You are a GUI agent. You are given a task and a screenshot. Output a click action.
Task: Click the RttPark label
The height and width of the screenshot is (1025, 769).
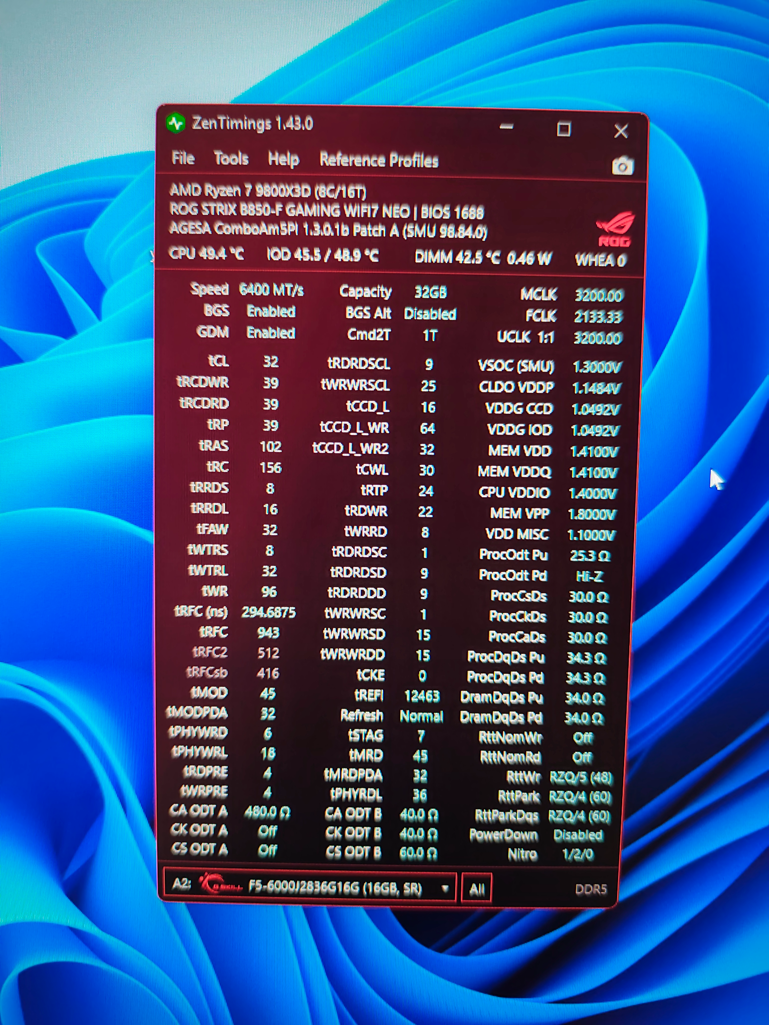(x=519, y=796)
